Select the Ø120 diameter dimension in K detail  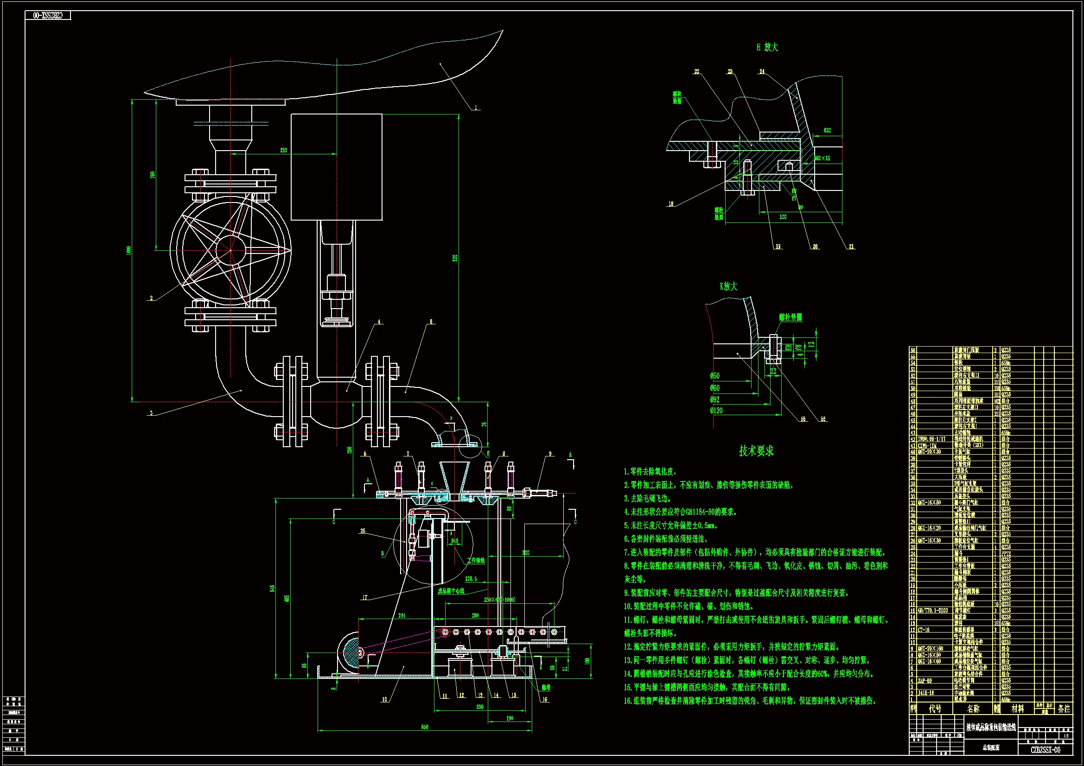click(716, 411)
